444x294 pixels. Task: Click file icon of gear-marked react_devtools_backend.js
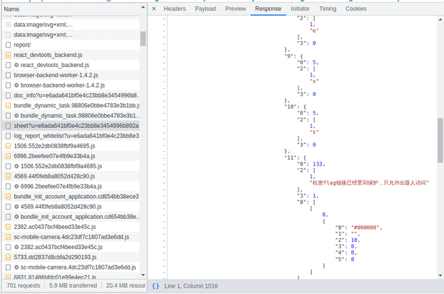click(x=8, y=65)
